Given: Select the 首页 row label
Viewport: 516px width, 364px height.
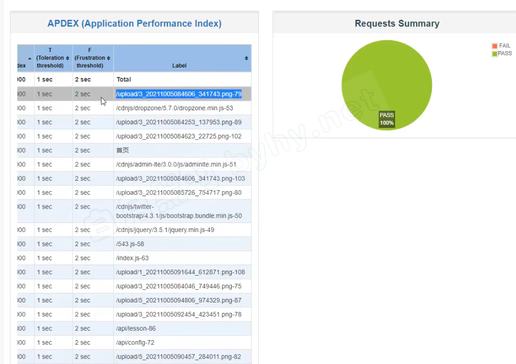Looking at the screenshot, I should pyautogui.click(x=122, y=150).
